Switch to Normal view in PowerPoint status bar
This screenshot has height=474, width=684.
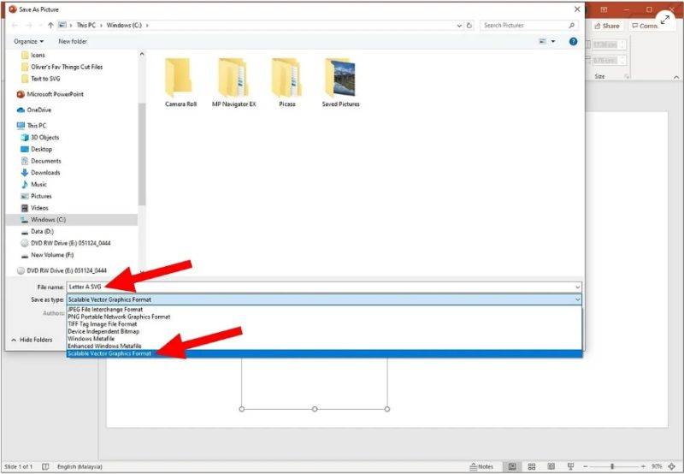(512, 466)
